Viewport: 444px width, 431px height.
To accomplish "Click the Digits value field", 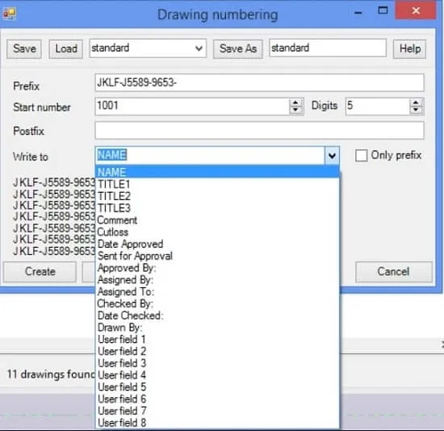I will pyautogui.click(x=378, y=107).
